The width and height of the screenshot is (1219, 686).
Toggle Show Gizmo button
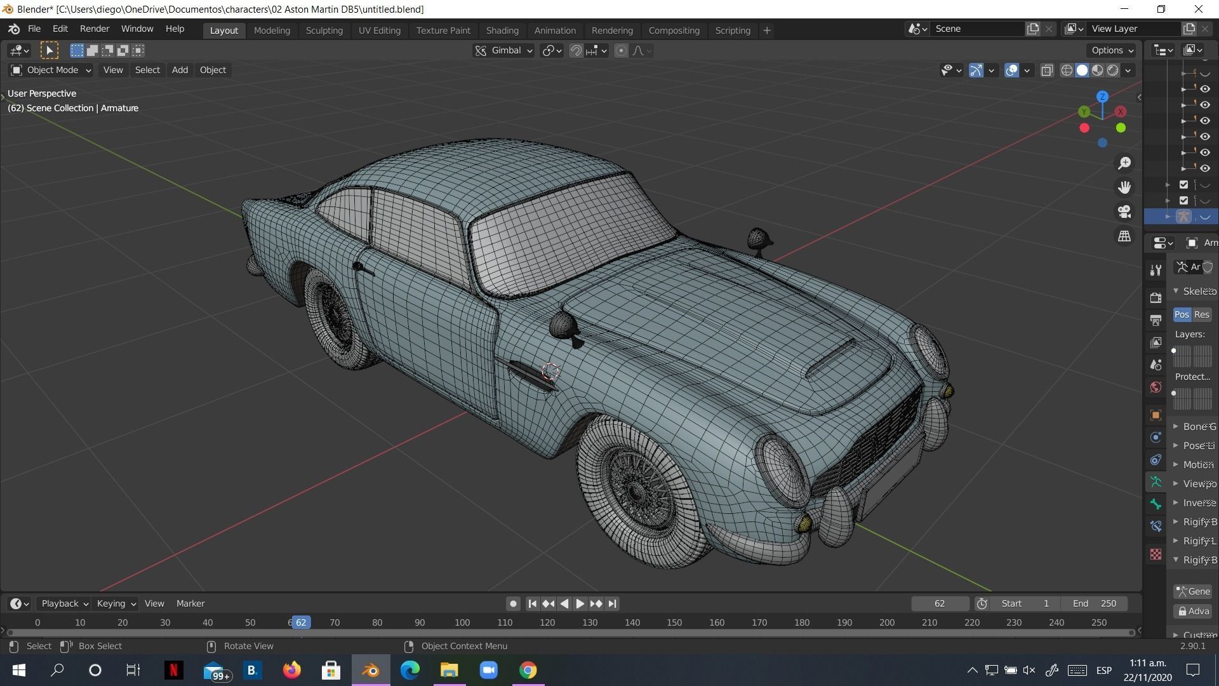pos(976,70)
